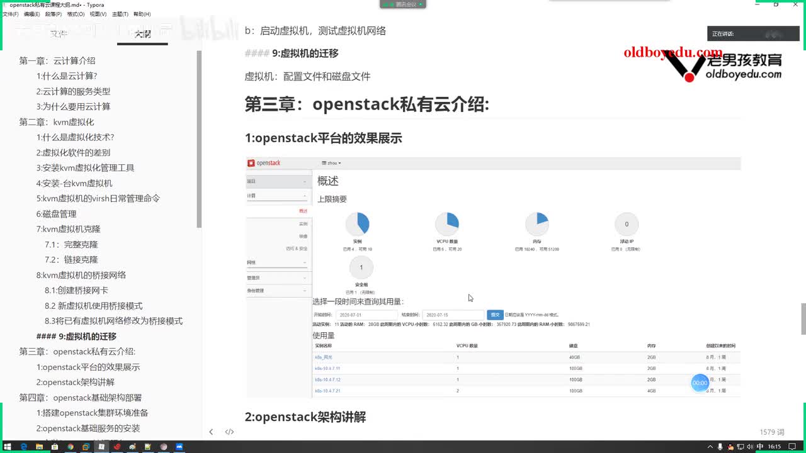806x453 pixels.
Task: Go to outline item 3:为什么要用云计算
Action: [73, 106]
